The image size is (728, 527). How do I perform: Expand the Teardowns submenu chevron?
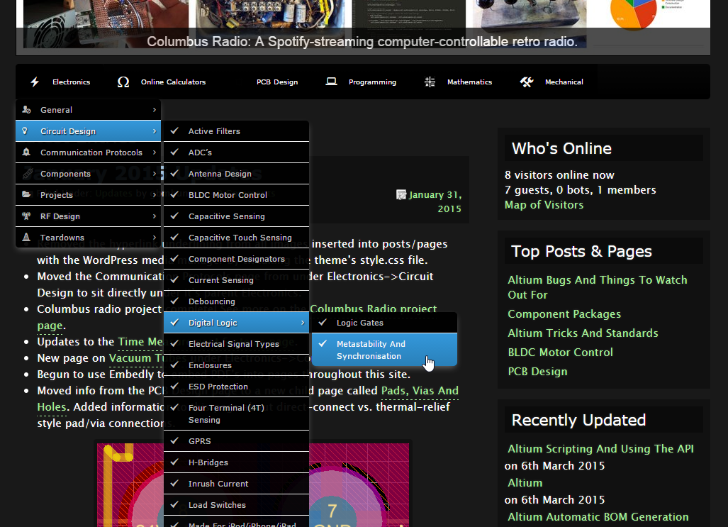point(154,238)
